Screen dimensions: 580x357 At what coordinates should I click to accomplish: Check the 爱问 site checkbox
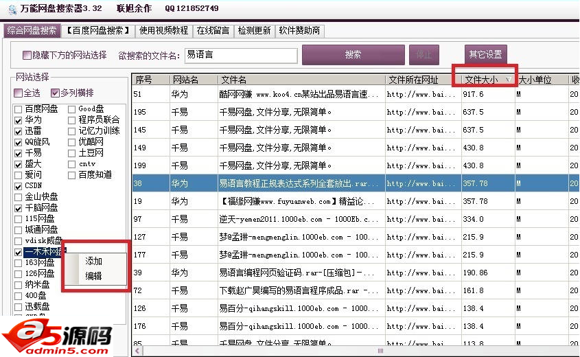coord(18,175)
